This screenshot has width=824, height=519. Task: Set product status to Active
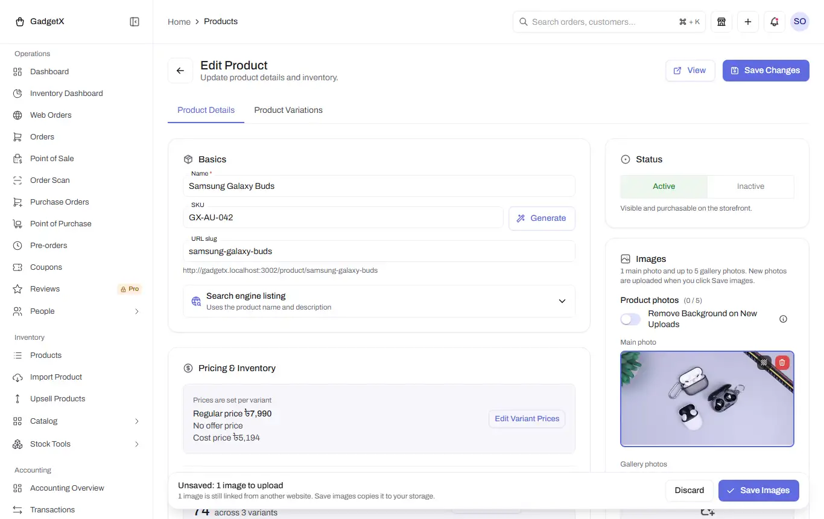(664, 186)
